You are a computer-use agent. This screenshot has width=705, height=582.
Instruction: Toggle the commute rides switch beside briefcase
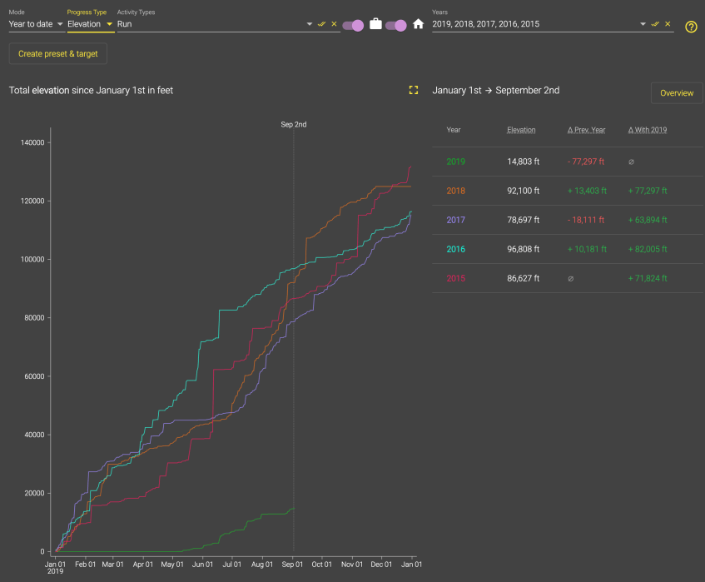(x=353, y=25)
